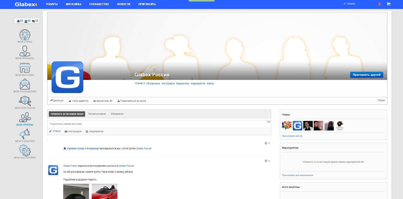Click the Поделитесь своими мыслями text field
The height and width of the screenshot is (199, 403).
coord(159,124)
